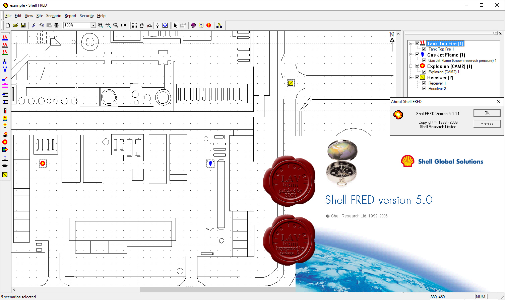Open the File menu
505x300 pixels.
pos(8,16)
